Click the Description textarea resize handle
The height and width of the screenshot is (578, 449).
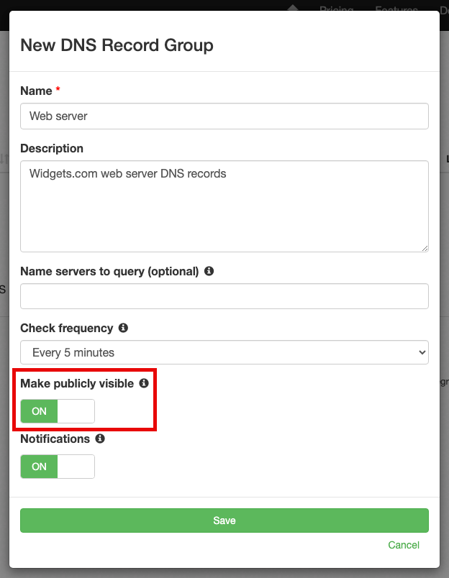tap(423, 247)
